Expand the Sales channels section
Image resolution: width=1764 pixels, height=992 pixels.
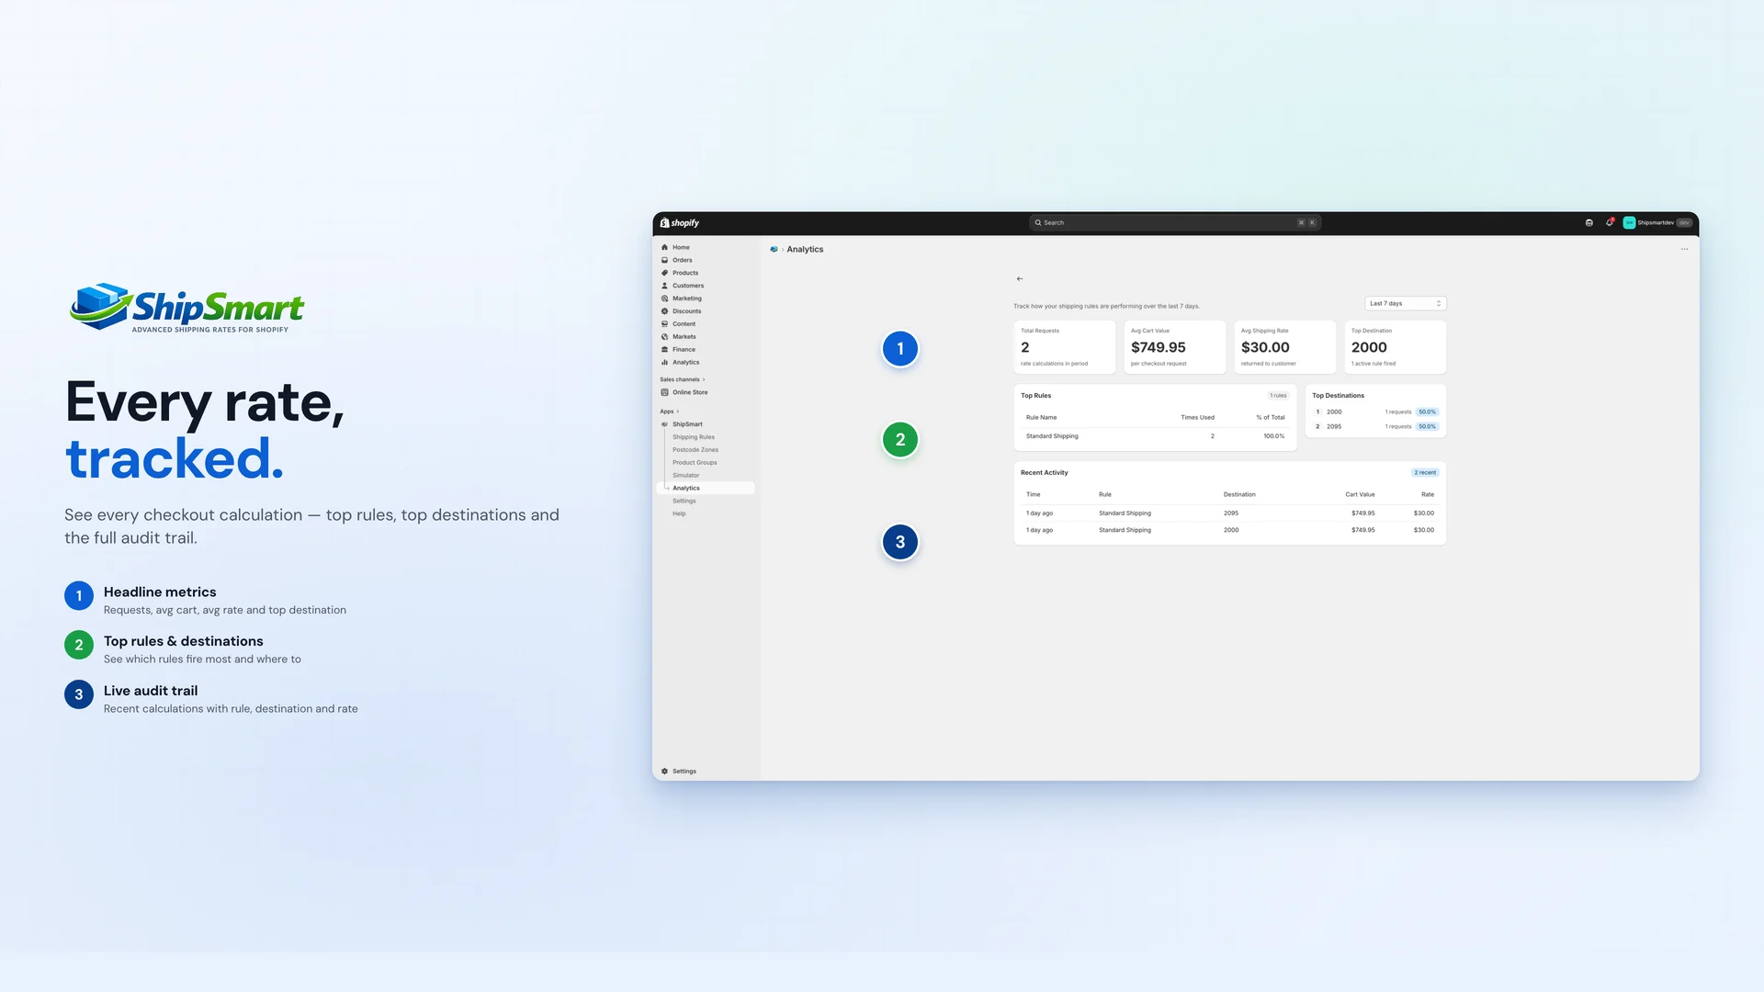[x=682, y=379]
